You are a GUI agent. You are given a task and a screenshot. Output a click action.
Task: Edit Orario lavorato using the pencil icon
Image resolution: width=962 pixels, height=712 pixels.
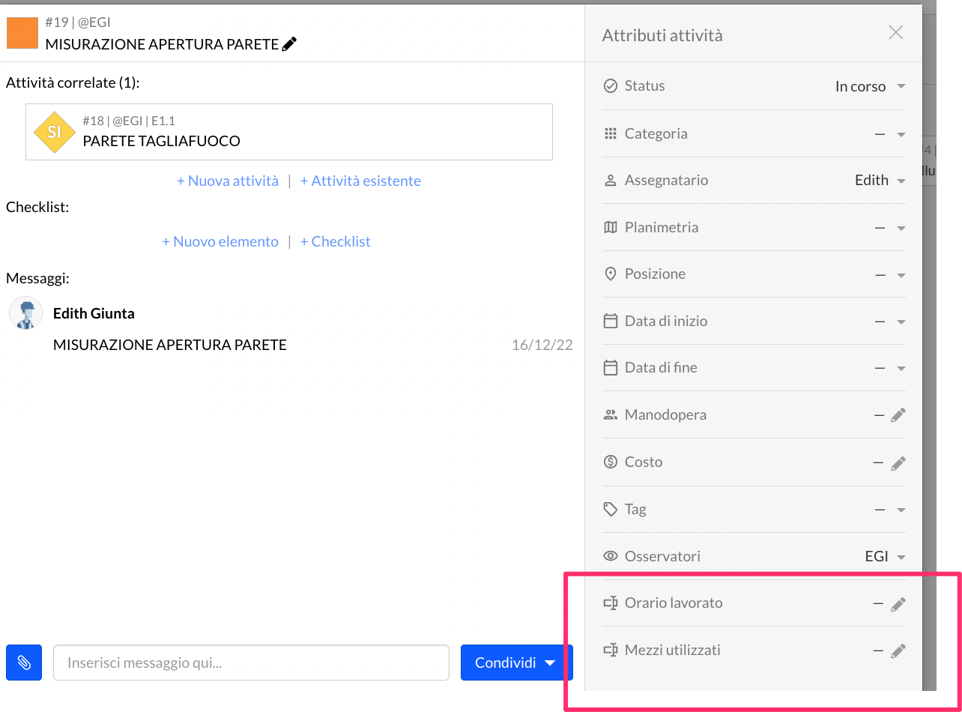(898, 604)
